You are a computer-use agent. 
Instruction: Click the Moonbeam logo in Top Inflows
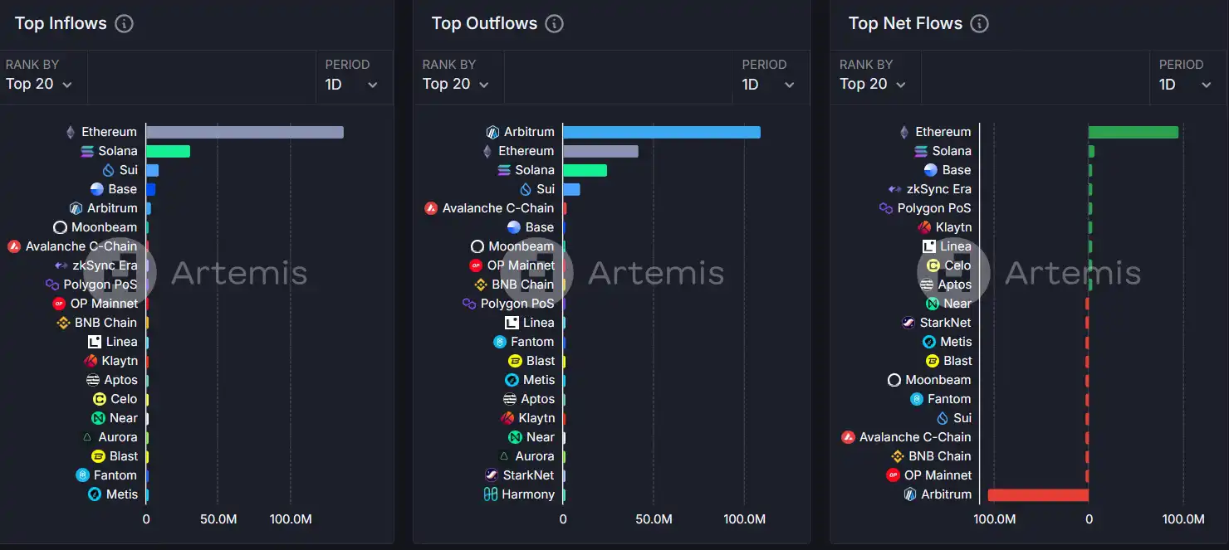click(60, 227)
